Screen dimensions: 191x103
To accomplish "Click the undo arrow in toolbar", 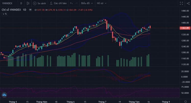I will pos(71,3).
